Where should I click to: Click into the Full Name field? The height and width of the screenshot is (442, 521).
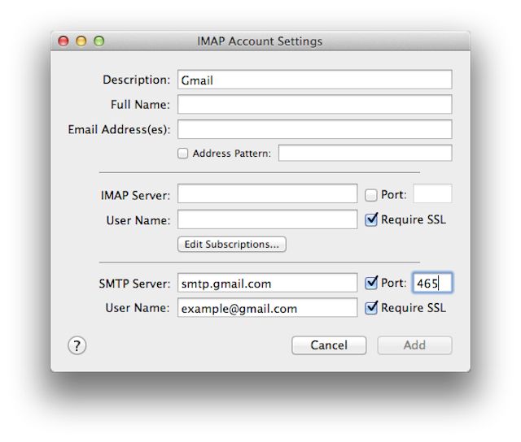[x=315, y=105]
